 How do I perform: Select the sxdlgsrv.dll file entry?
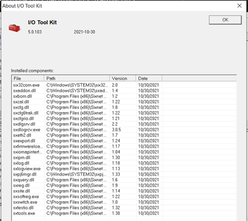(x=24, y=124)
